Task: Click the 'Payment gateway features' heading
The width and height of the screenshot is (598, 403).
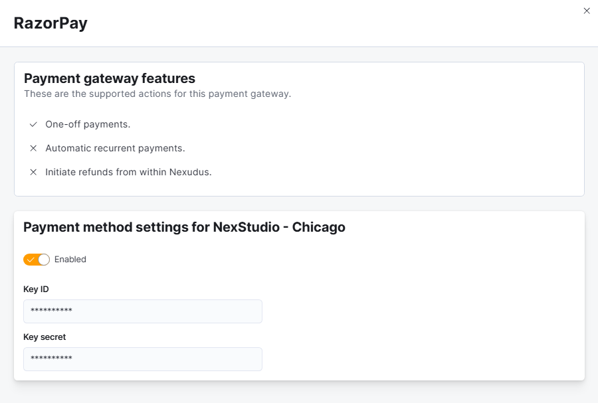Action: point(110,78)
